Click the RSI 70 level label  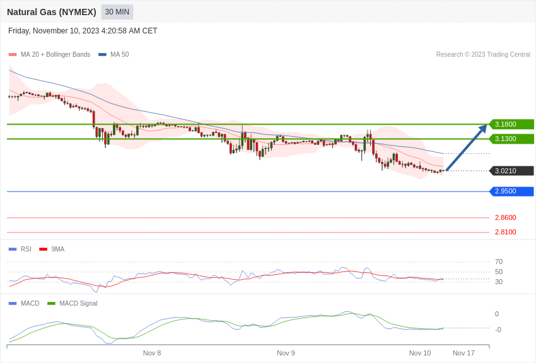coord(499,262)
